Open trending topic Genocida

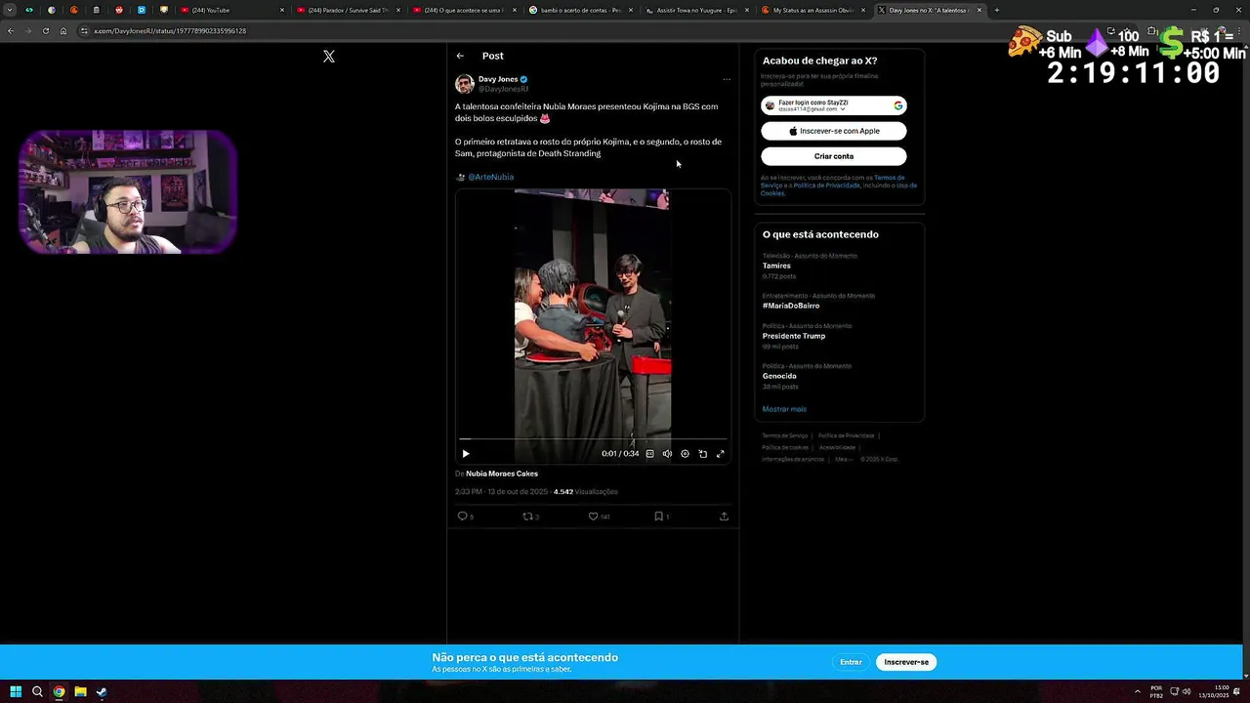779,376
